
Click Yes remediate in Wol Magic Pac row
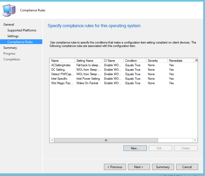(171, 83)
